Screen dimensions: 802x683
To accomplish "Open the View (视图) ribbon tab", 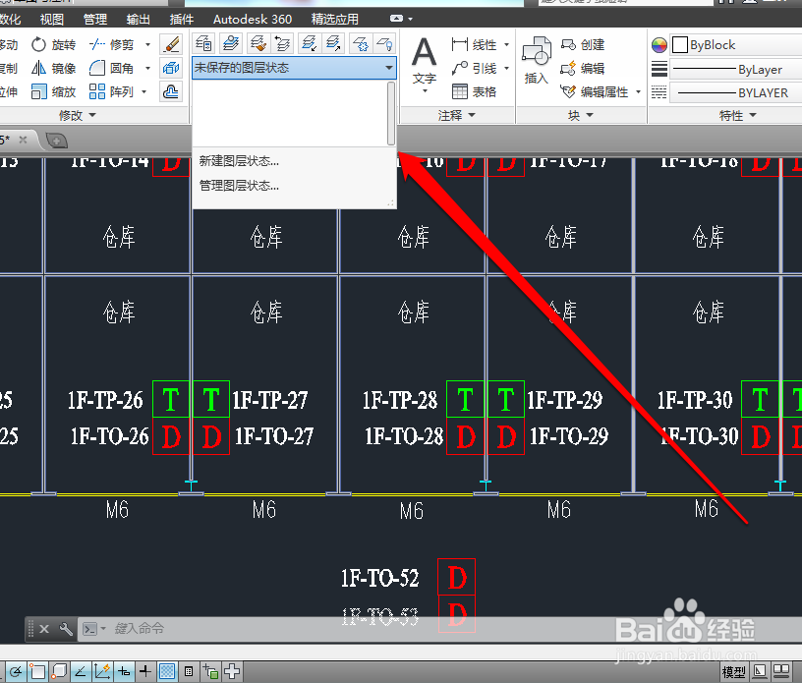I will (52, 20).
